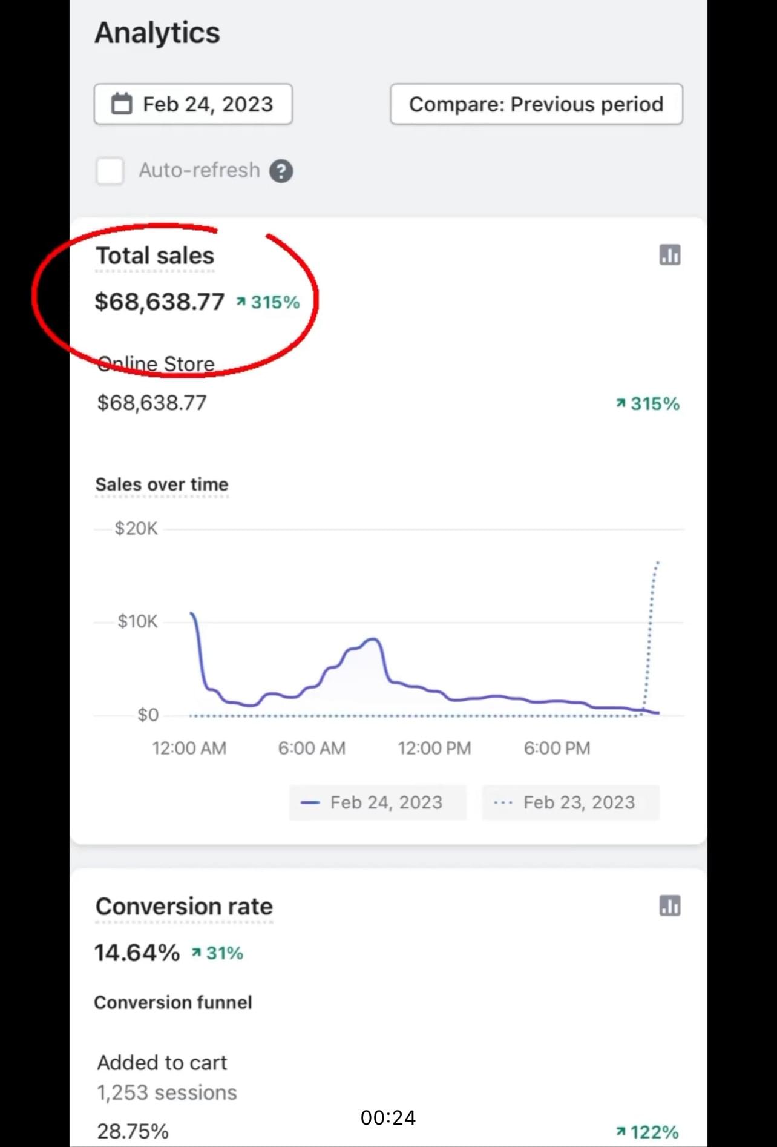Image resolution: width=777 pixels, height=1147 pixels.
Task: Click the Conversion rate heading
Action: coord(184,907)
